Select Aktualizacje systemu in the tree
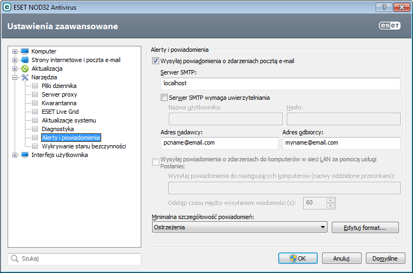This screenshot has height=273, width=413. pos(69,120)
